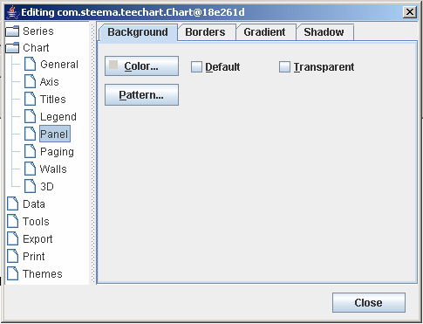Toggle the Transparent checkbox
This screenshot has height=324, width=423.
tap(284, 67)
